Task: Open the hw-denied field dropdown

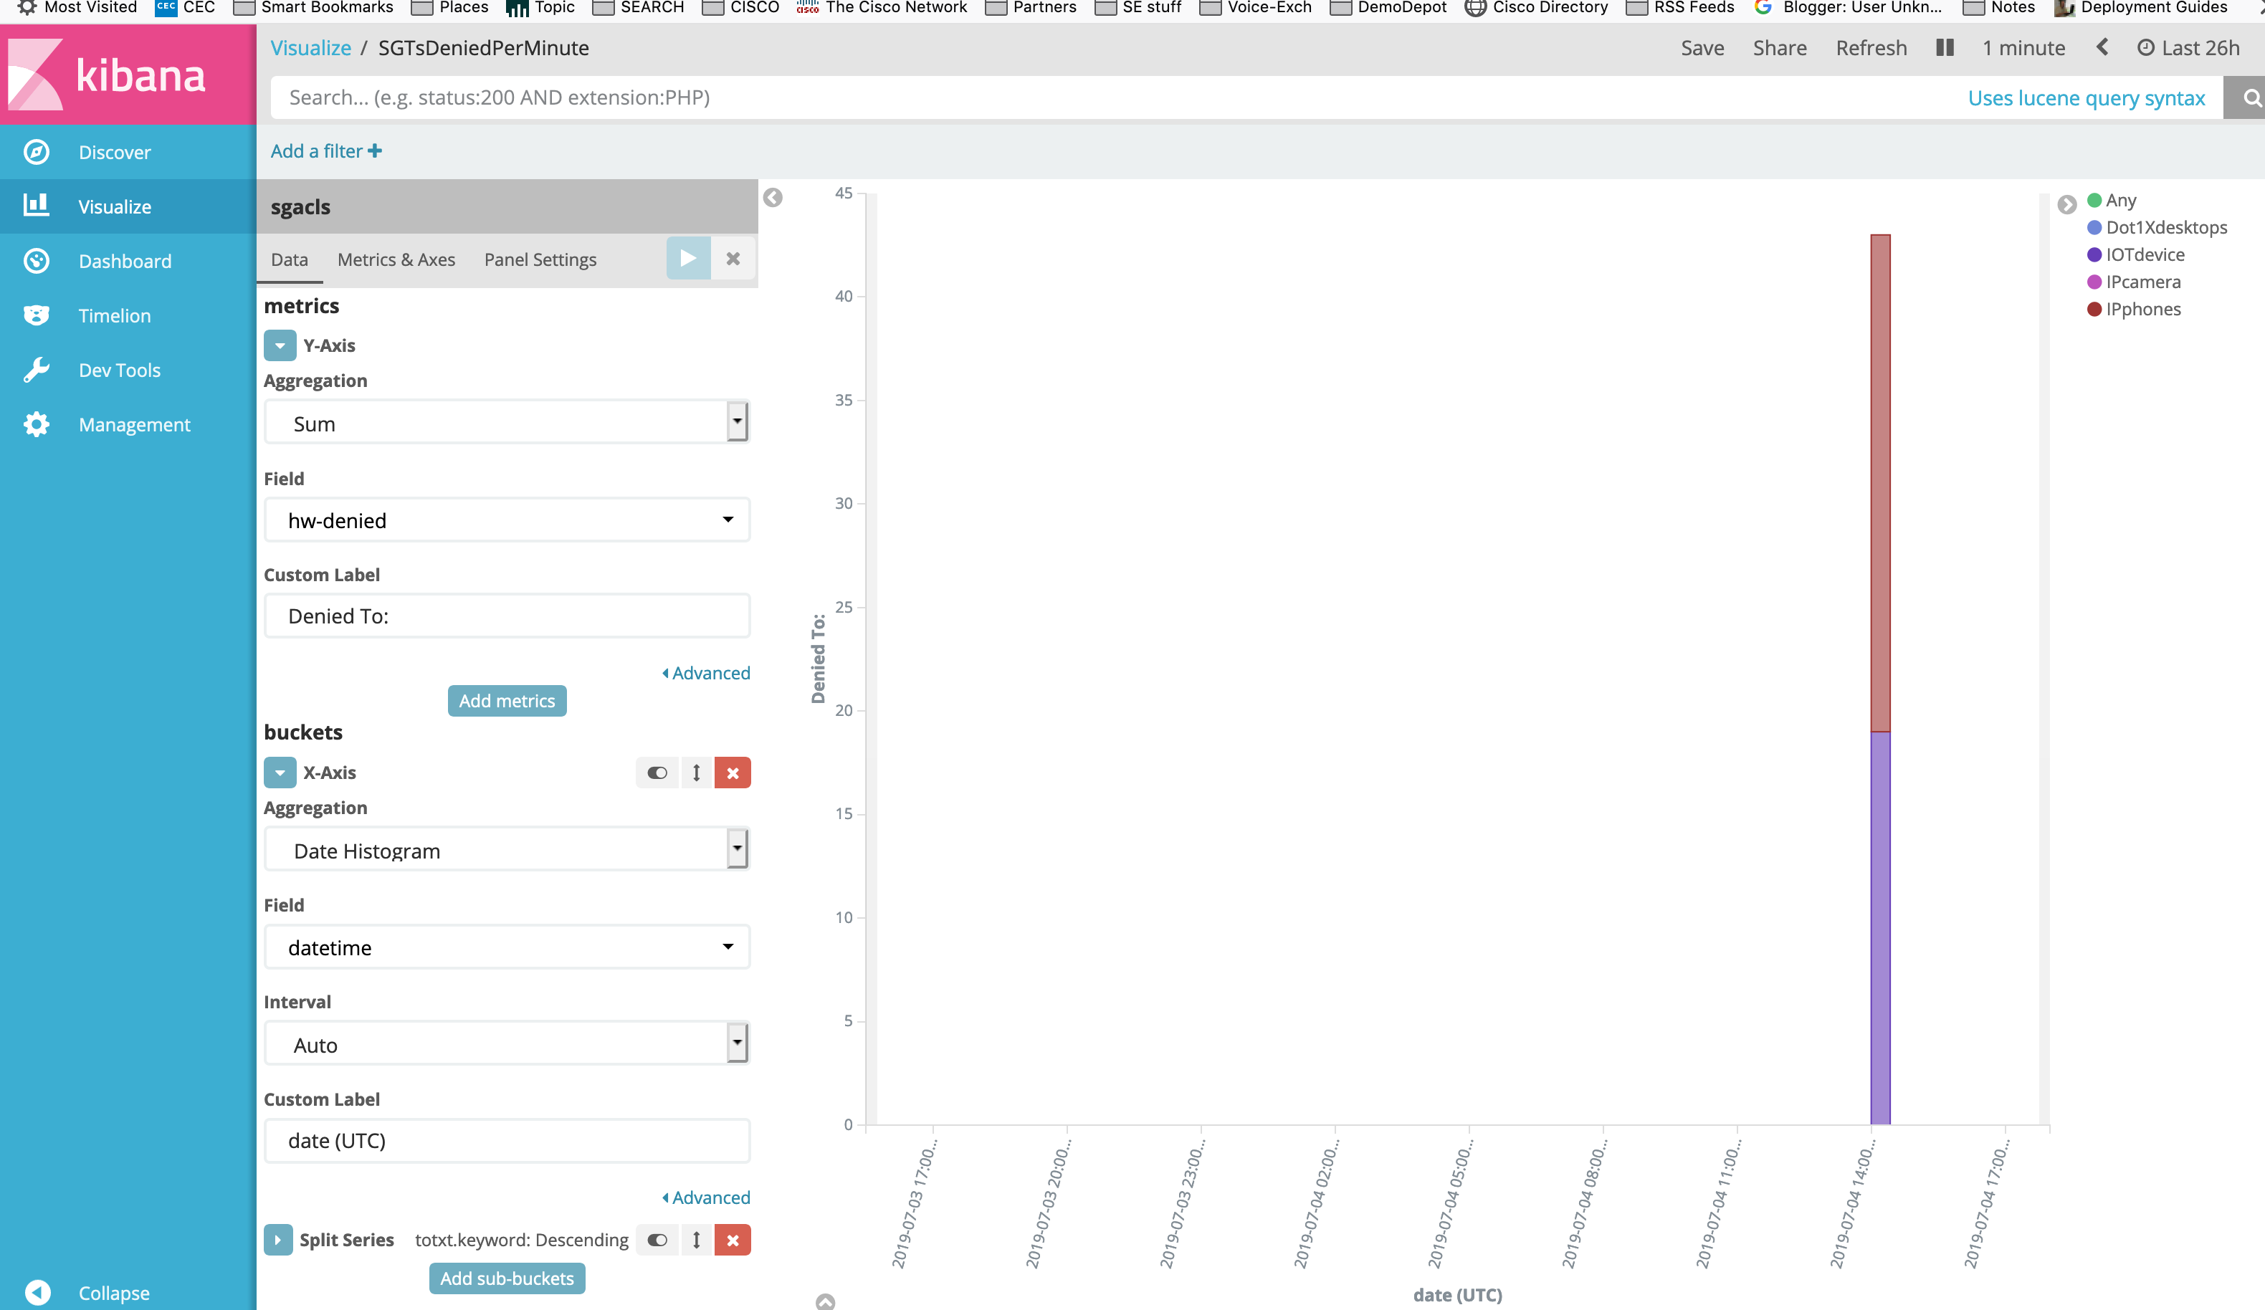Action: [x=506, y=520]
